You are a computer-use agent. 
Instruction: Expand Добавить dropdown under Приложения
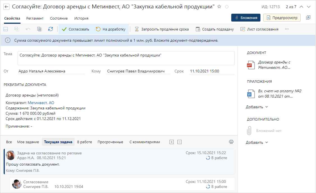tap(257, 107)
